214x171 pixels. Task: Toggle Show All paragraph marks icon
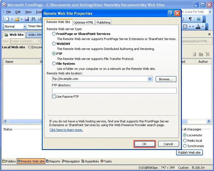point(190,19)
